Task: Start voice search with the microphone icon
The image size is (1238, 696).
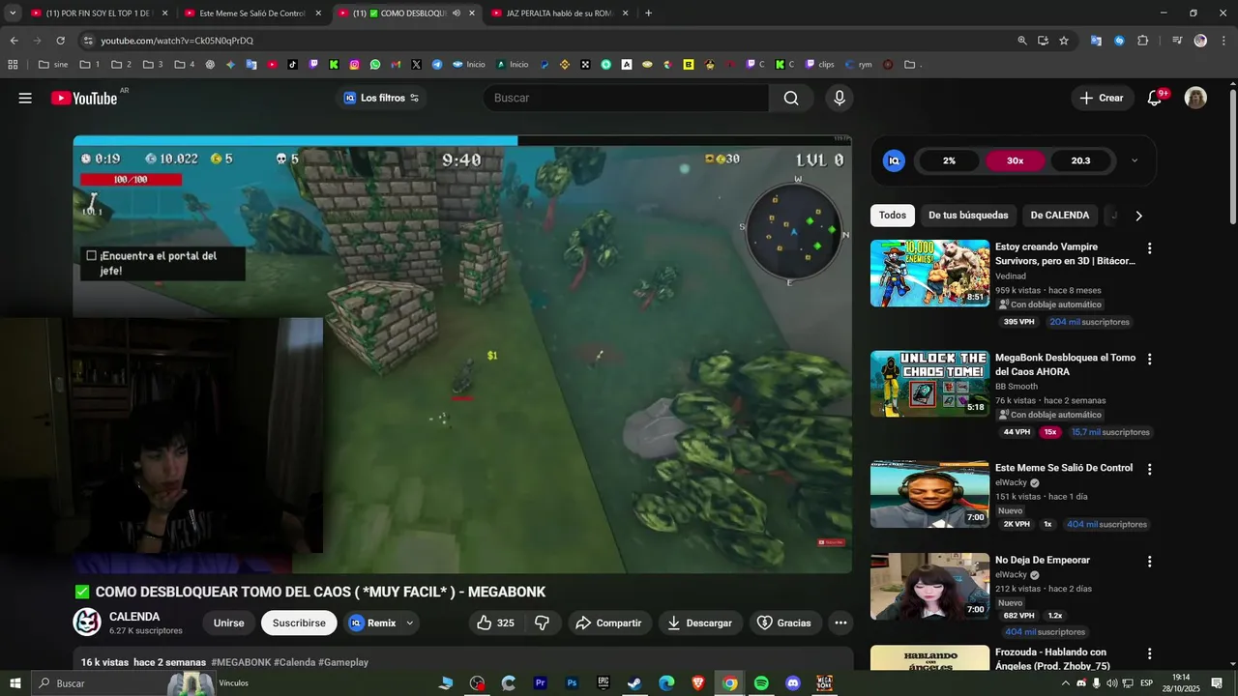Action: click(x=840, y=98)
